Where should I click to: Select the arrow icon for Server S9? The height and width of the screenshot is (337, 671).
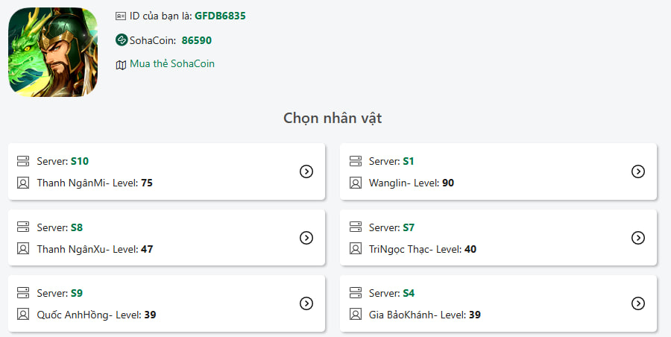point(306,303)
